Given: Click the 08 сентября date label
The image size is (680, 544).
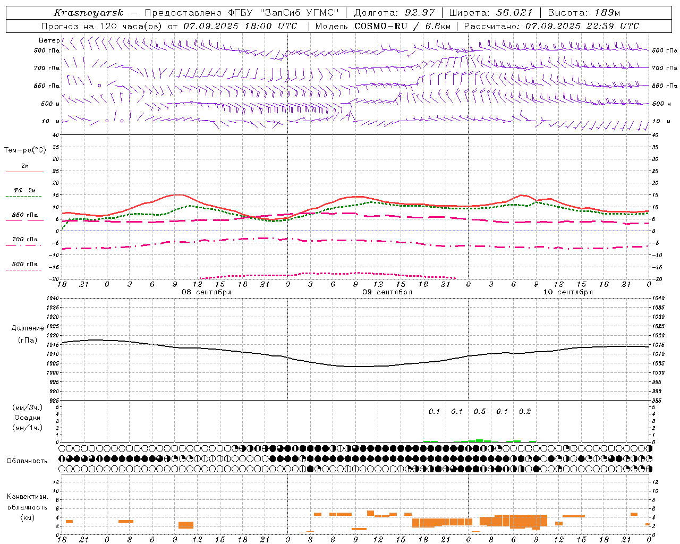Looking at the screenshot, I should click(x=206, y=292).
